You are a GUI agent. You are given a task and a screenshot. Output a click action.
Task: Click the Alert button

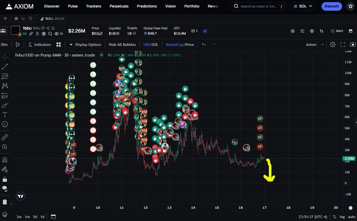click(337, 31)
